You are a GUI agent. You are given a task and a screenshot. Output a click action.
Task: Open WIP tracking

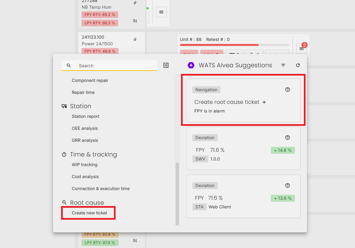pos(84,164)
